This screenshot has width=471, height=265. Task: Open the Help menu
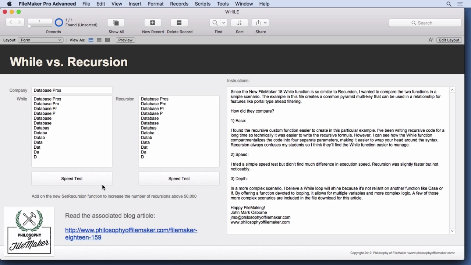pos(264,4)
